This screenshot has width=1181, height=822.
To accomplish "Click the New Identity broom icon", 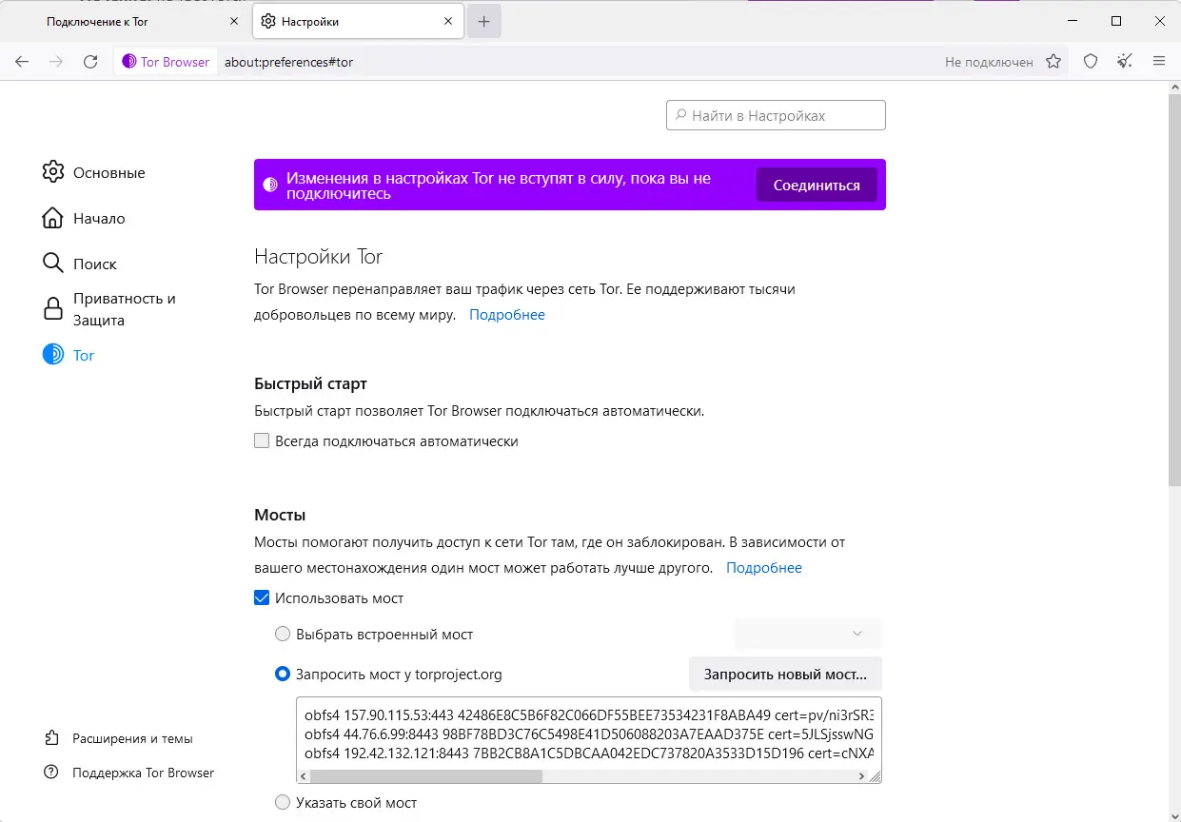I will (x=1124, y=61).
